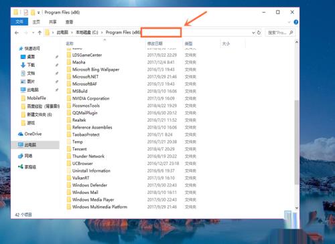
Task: Sort by the 大小 column header
Action: click(226, 43)
